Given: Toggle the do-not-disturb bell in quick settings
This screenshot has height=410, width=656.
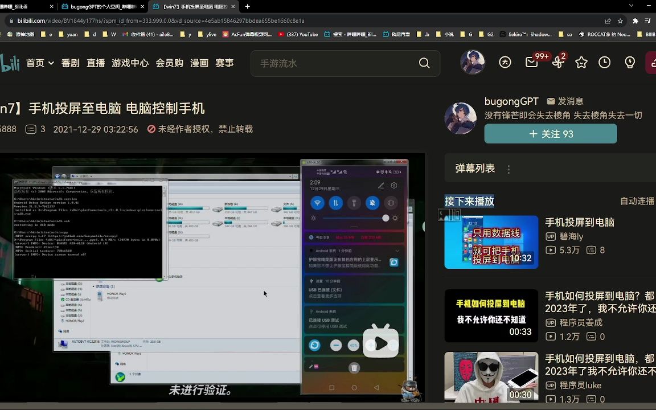Looking at the screenshot, I should tap(373, 203).
